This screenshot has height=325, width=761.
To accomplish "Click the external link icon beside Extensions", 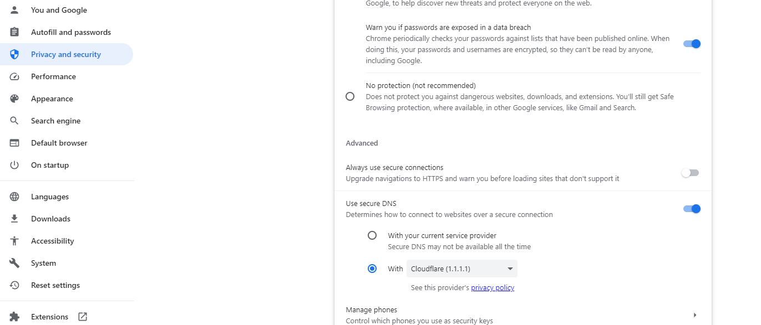I will pos(82,316).
